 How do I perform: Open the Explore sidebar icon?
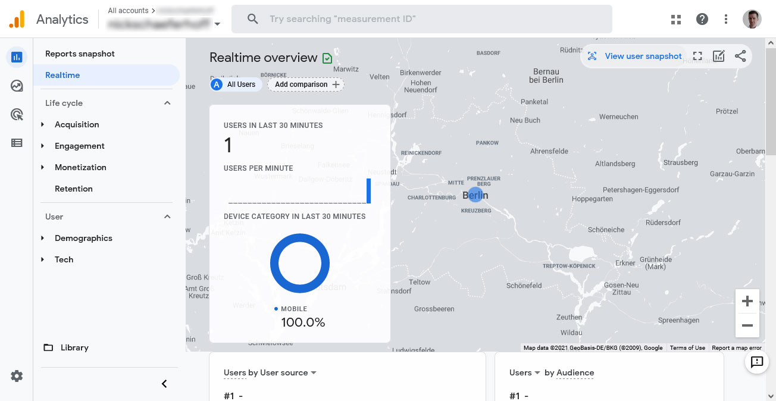pos(17,86)
